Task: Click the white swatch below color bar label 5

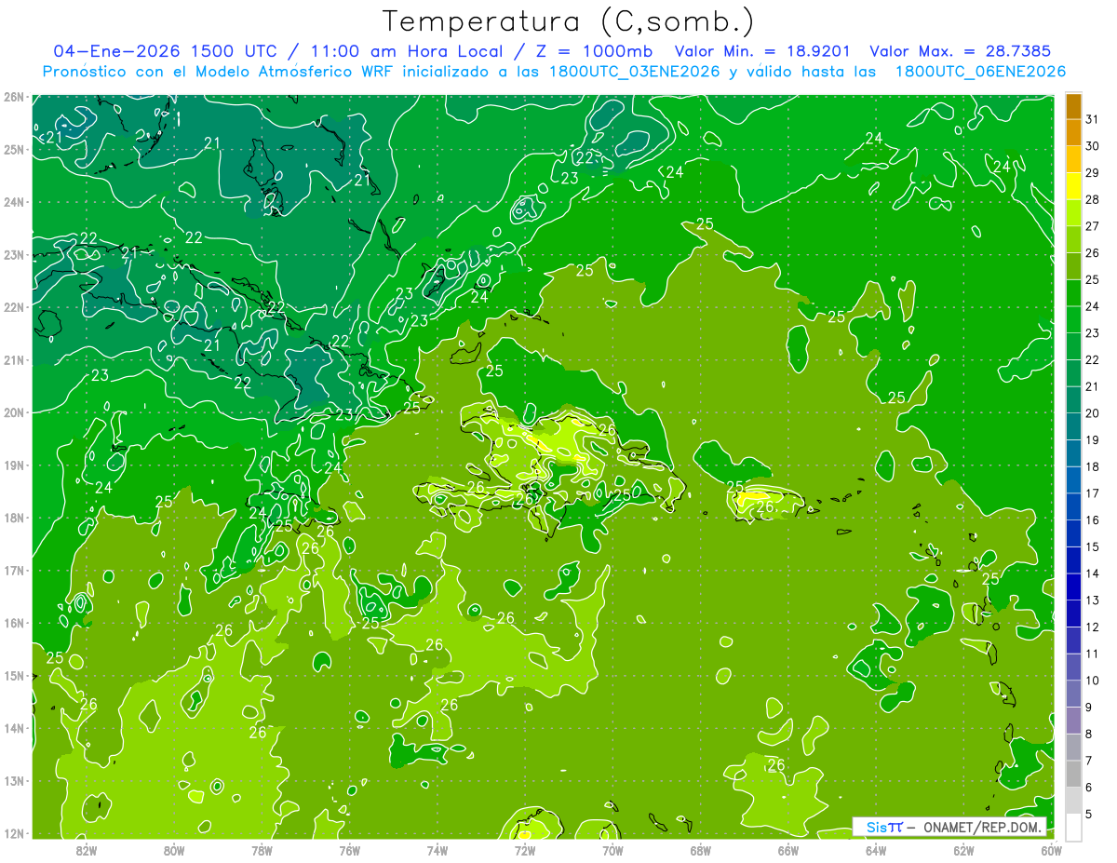Action: [x=1073, y=827]
